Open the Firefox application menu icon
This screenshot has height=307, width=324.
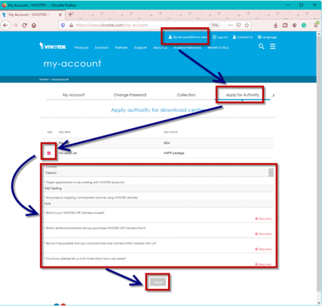[x=316, y=25]
